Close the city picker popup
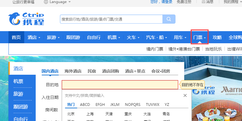 (x=185, y=95)
